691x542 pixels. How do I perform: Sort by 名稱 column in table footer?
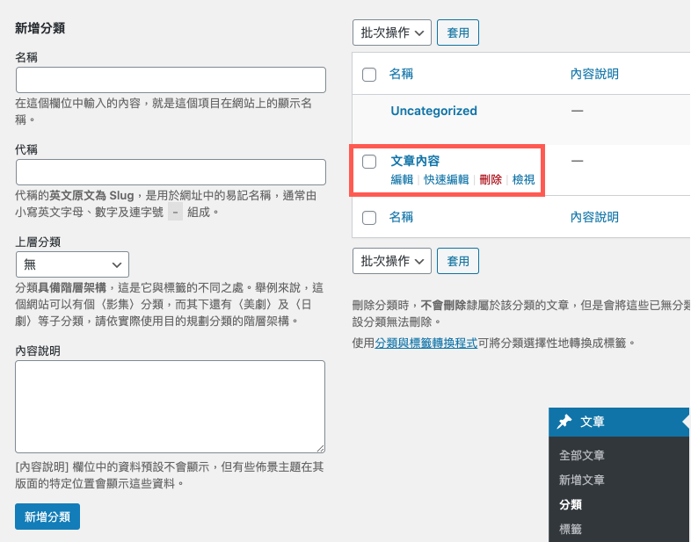pyautogui.click(x=401, y=217)
